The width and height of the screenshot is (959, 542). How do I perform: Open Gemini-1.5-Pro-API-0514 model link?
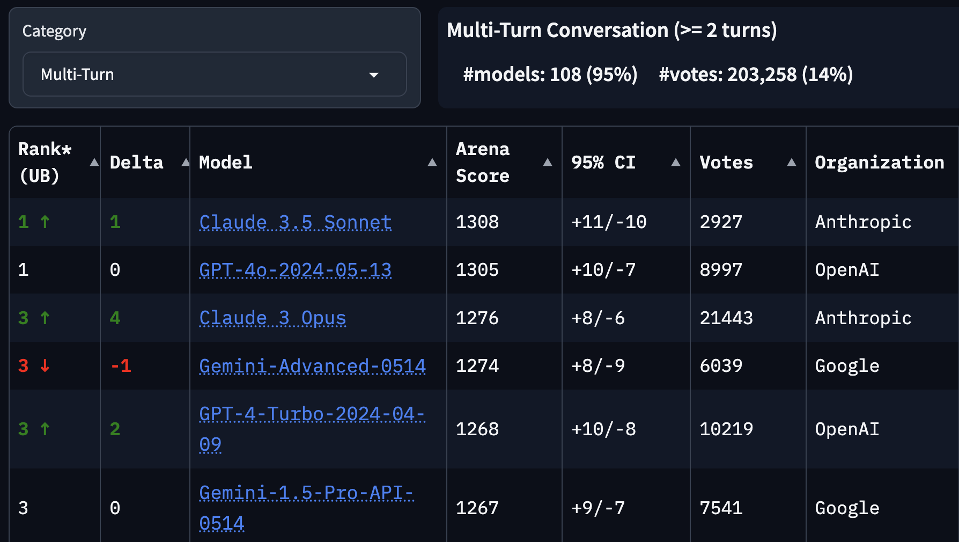pyautogui.click(x=306, y=508)
